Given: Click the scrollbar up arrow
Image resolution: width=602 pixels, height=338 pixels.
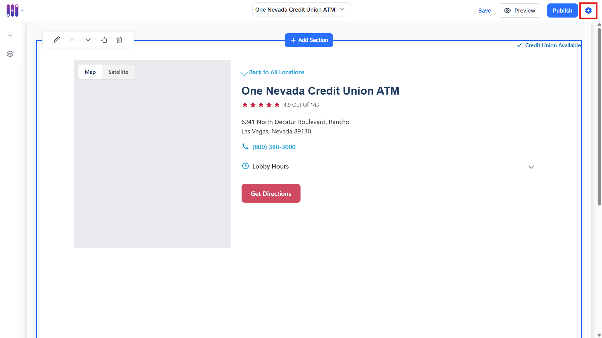Looking at the screenshot, I should 599,24.
